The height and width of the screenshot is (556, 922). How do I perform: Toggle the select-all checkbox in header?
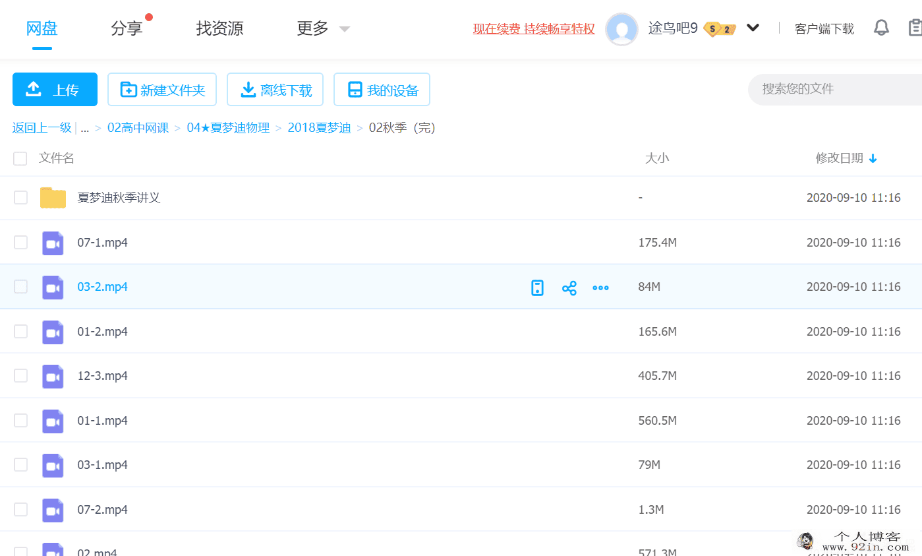pyautogui.click(x=20, y=158)
